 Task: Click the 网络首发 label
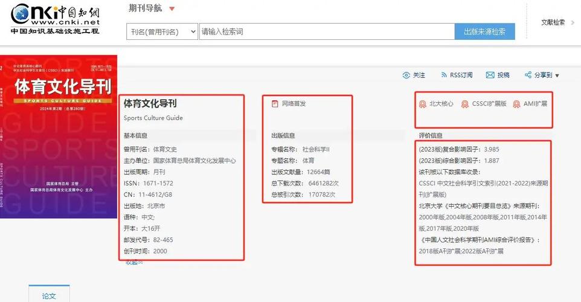[x=294, y=104]
